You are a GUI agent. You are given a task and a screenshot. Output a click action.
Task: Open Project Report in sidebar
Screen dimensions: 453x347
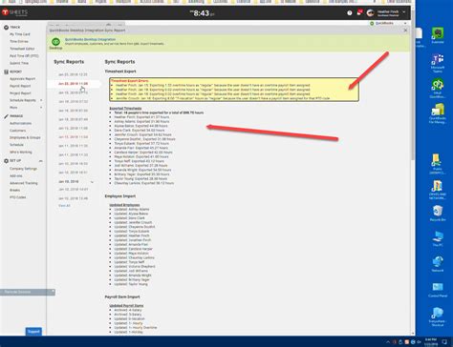(x=20, y=93)
